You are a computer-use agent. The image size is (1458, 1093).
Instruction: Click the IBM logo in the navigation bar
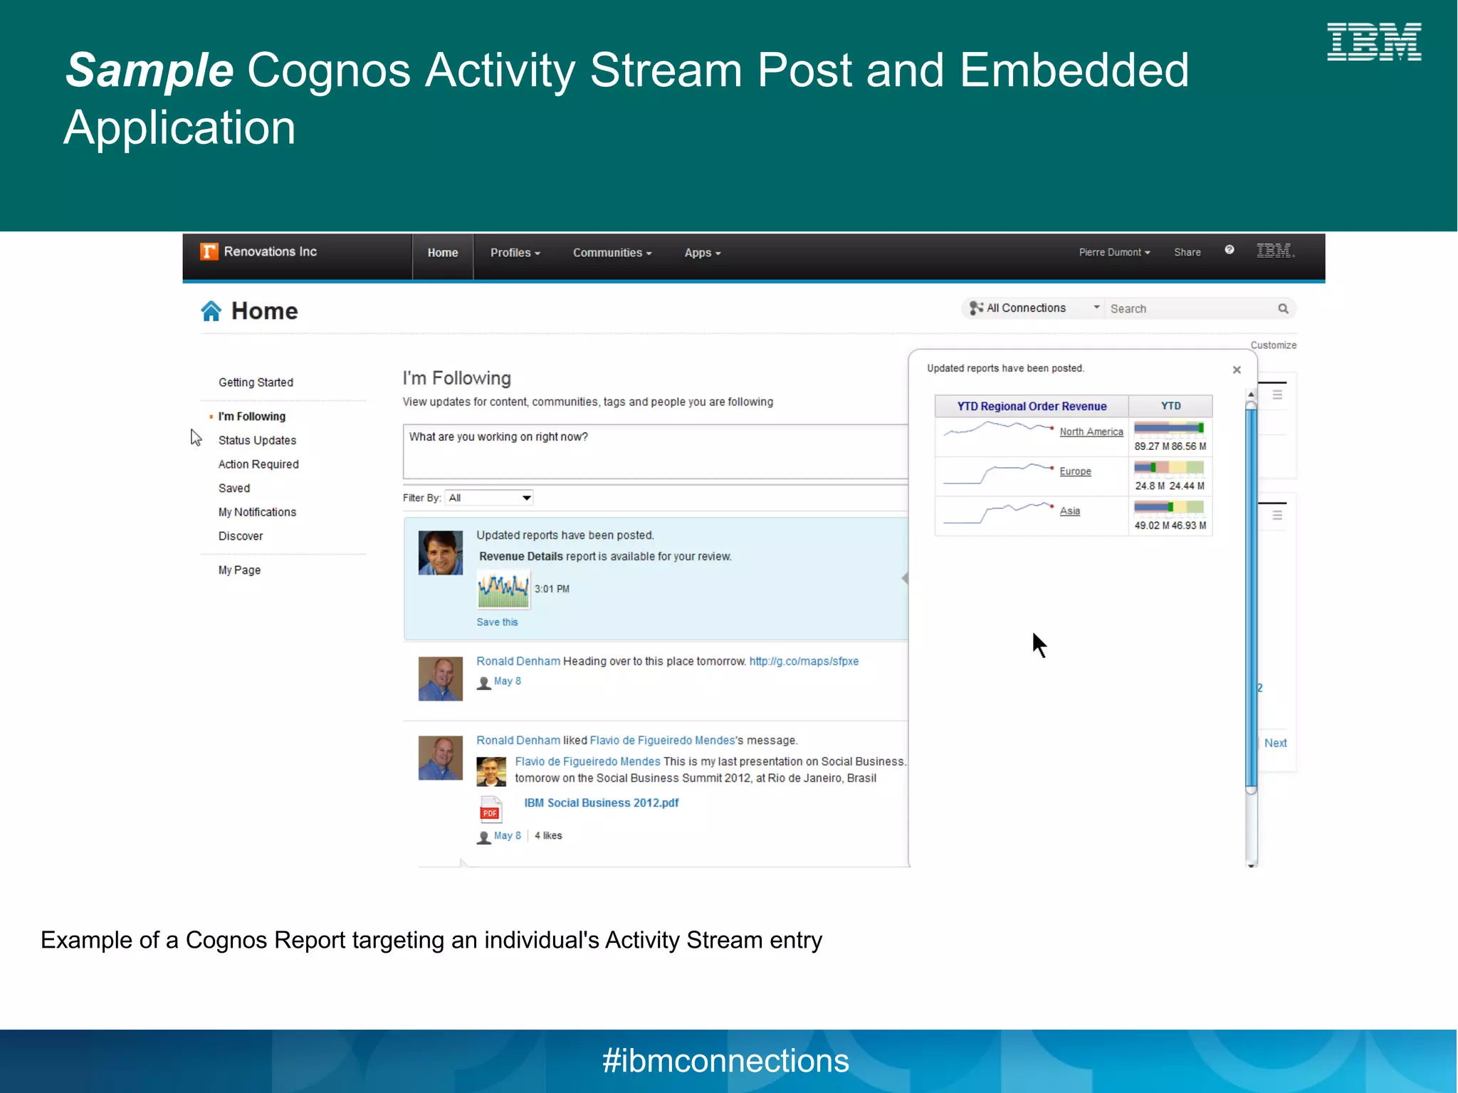click(x=1274, y=251)
